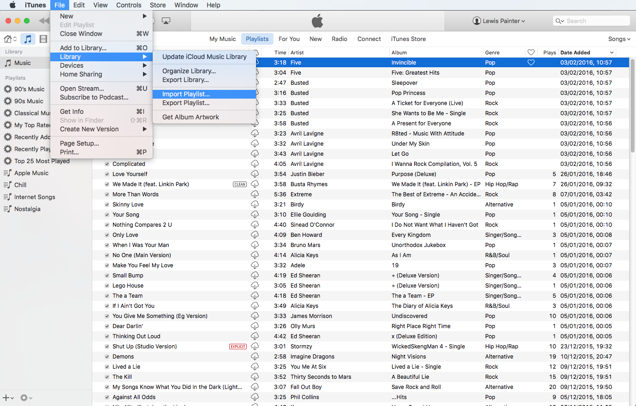
Task: Click the gear icon beside 90's Music
Action: (x=8, y=89)
